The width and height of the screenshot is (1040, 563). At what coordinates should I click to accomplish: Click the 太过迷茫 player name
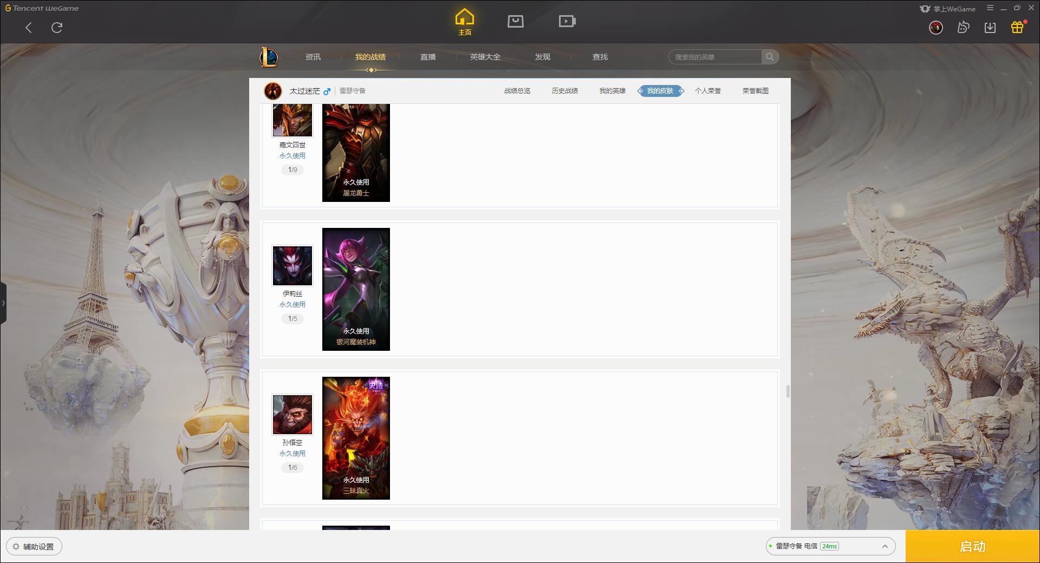(304, 91)
